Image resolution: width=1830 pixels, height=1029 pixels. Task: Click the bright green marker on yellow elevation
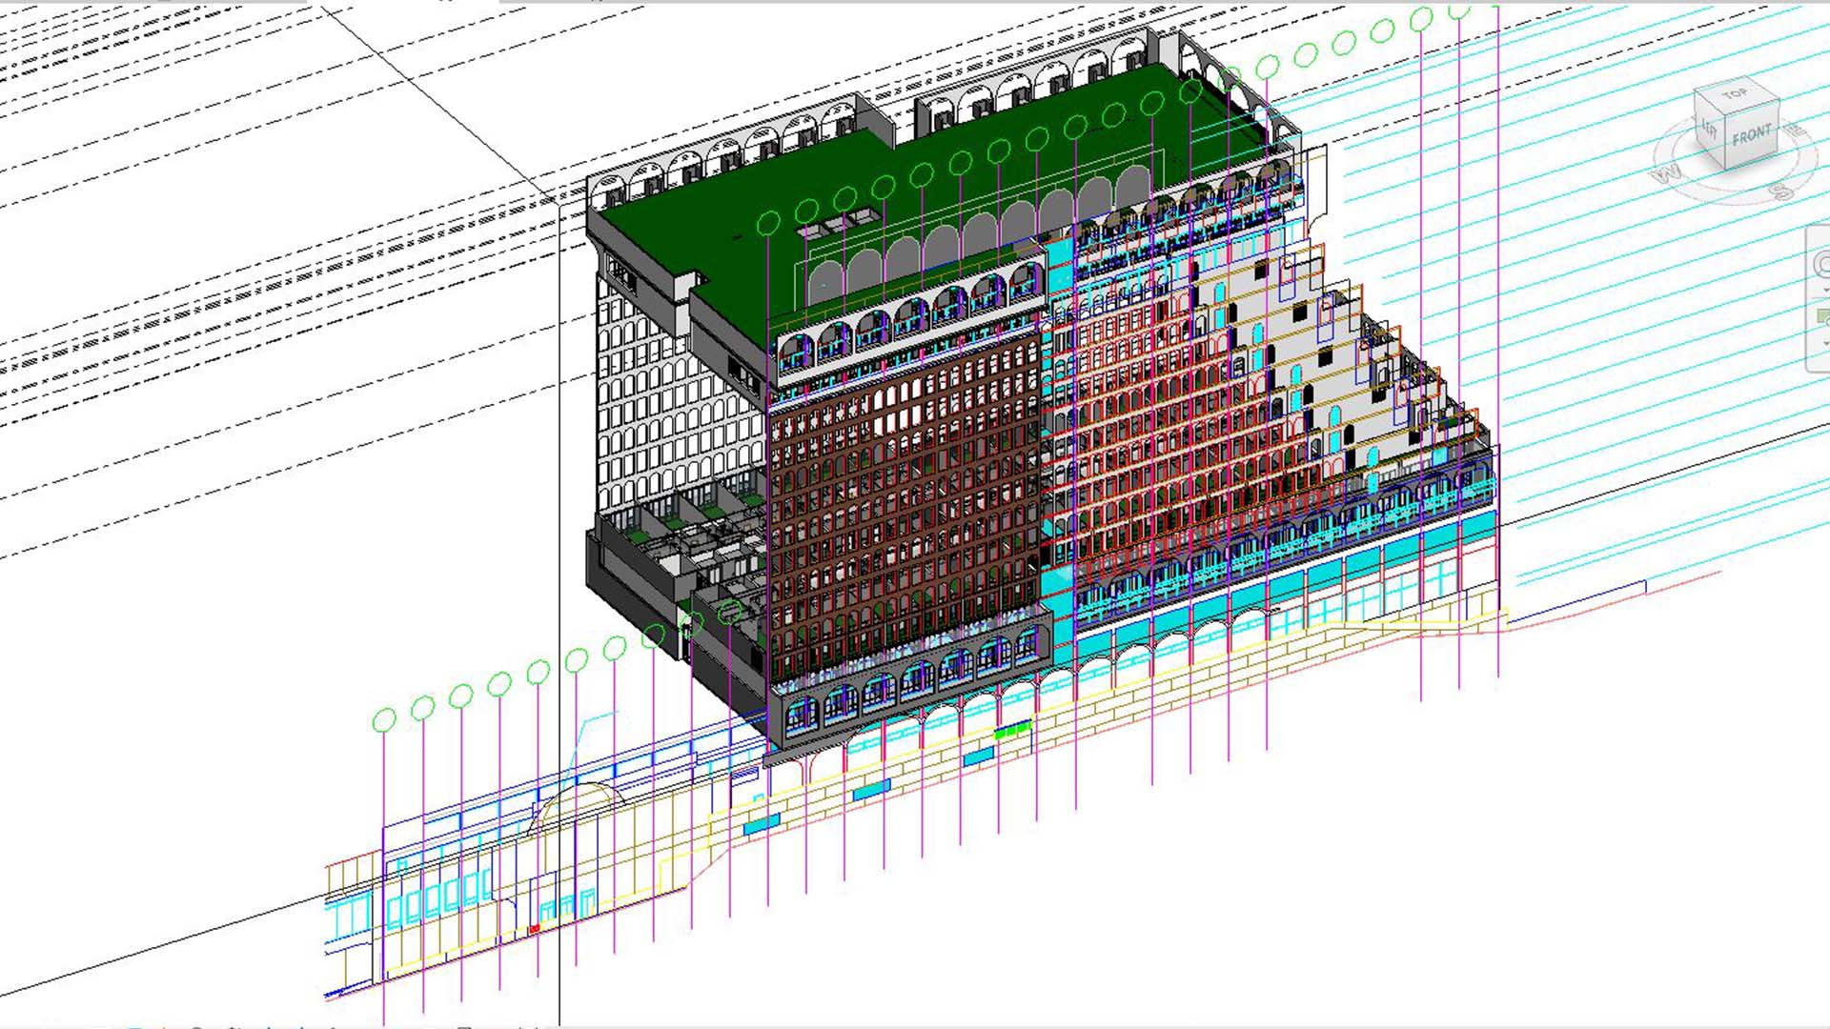pyautogui.click(x=1011, y=732)
